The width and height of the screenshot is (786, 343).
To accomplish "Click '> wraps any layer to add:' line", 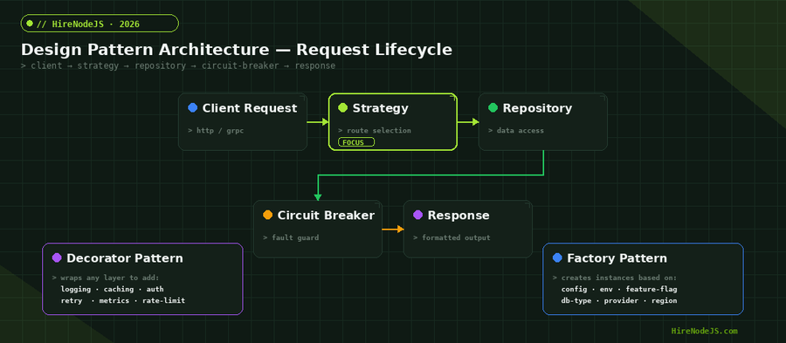I will click(x=106, y=278).
